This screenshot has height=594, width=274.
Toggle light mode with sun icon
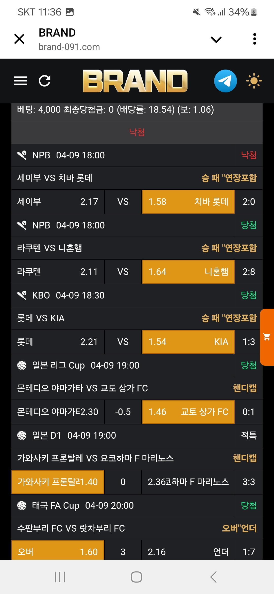pyautogui.click(x=254, y=81)
